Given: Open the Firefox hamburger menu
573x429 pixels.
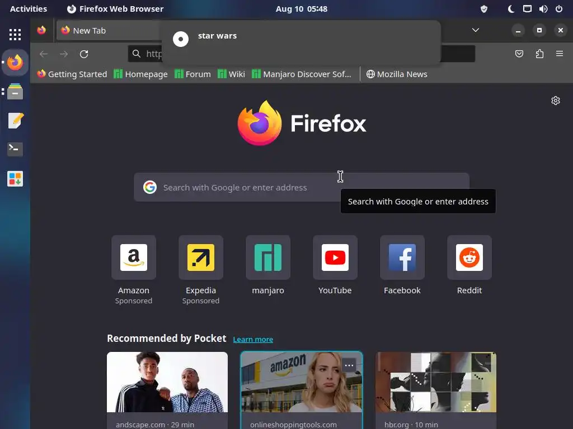Looking at the screenshot, I should pyautogui.click(x=560, y=54).
